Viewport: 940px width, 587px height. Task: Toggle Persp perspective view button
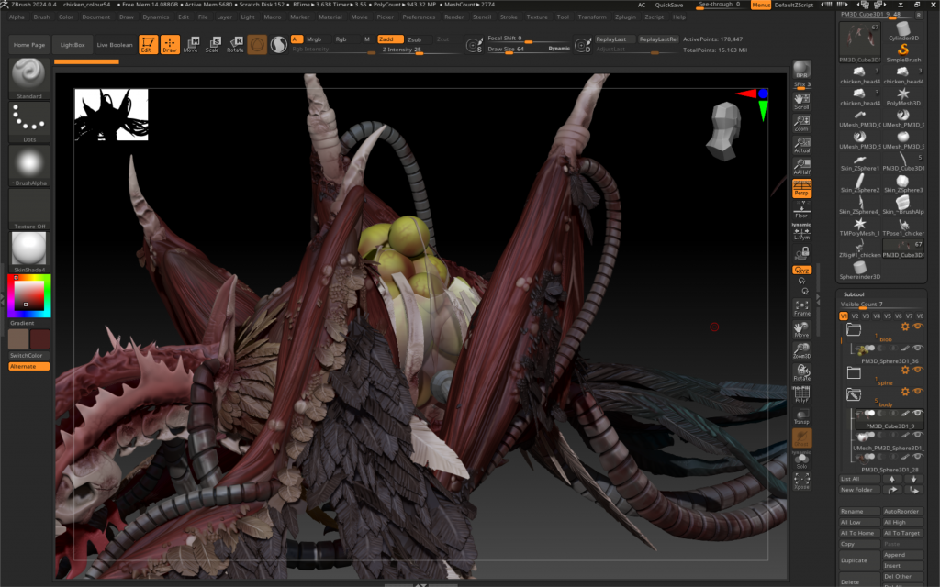click(x=801, y=189)
